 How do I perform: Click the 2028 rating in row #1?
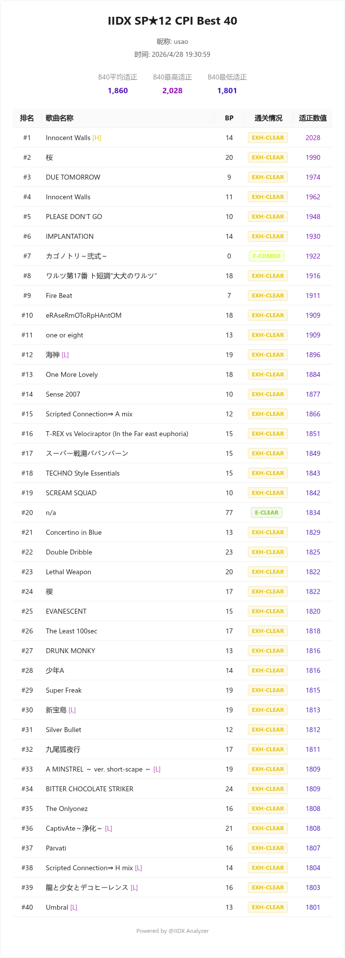[x=312, y=138]
